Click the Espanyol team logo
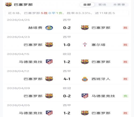This screenshot has width=134, height=117. click(x=85, y=79)
